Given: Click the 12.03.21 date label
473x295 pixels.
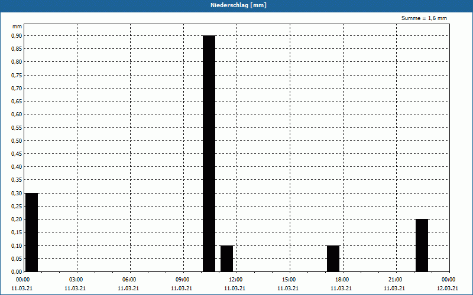Looking at the screenshot, I should click(448, 289).
